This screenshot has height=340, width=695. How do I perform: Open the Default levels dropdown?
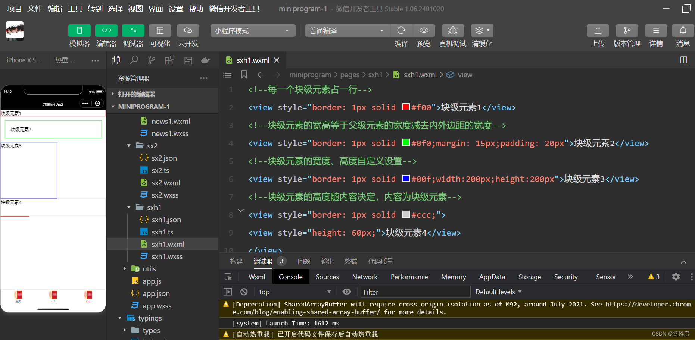(x=498, y=292)
